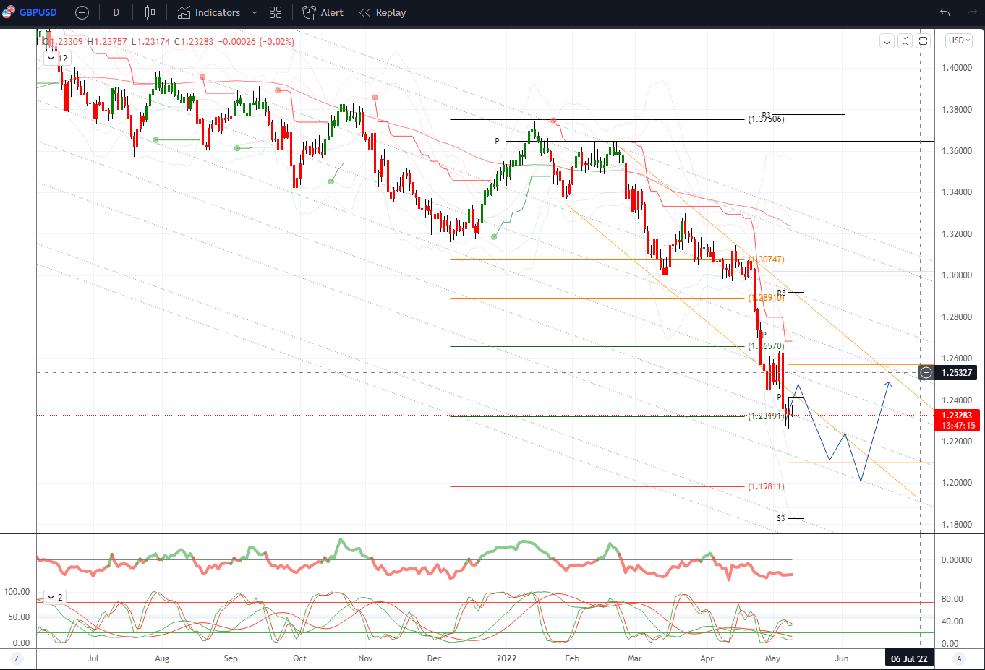
Task: Click 1.40000 on the price scale
Action: (956, 68)
